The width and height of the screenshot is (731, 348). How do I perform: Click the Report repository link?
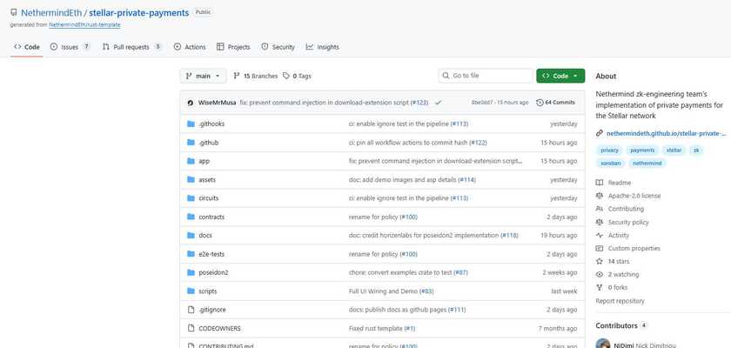[620, 301]
